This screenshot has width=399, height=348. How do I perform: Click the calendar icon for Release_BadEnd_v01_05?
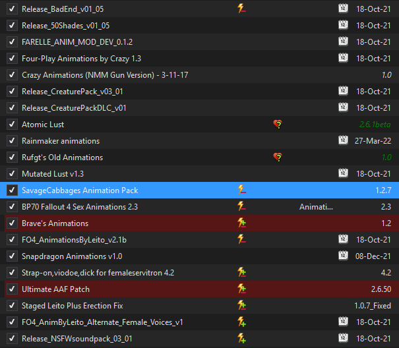343,9
